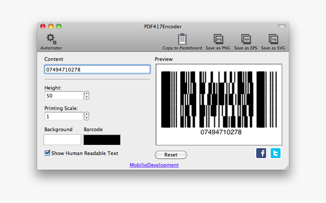Toggle the toolbar pill button in title bar

(x=282, y=26)
